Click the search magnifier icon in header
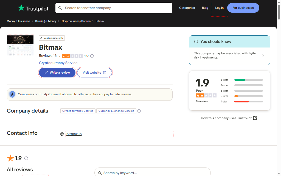Viewport: 281px width, 176px height. coord(60,8)
